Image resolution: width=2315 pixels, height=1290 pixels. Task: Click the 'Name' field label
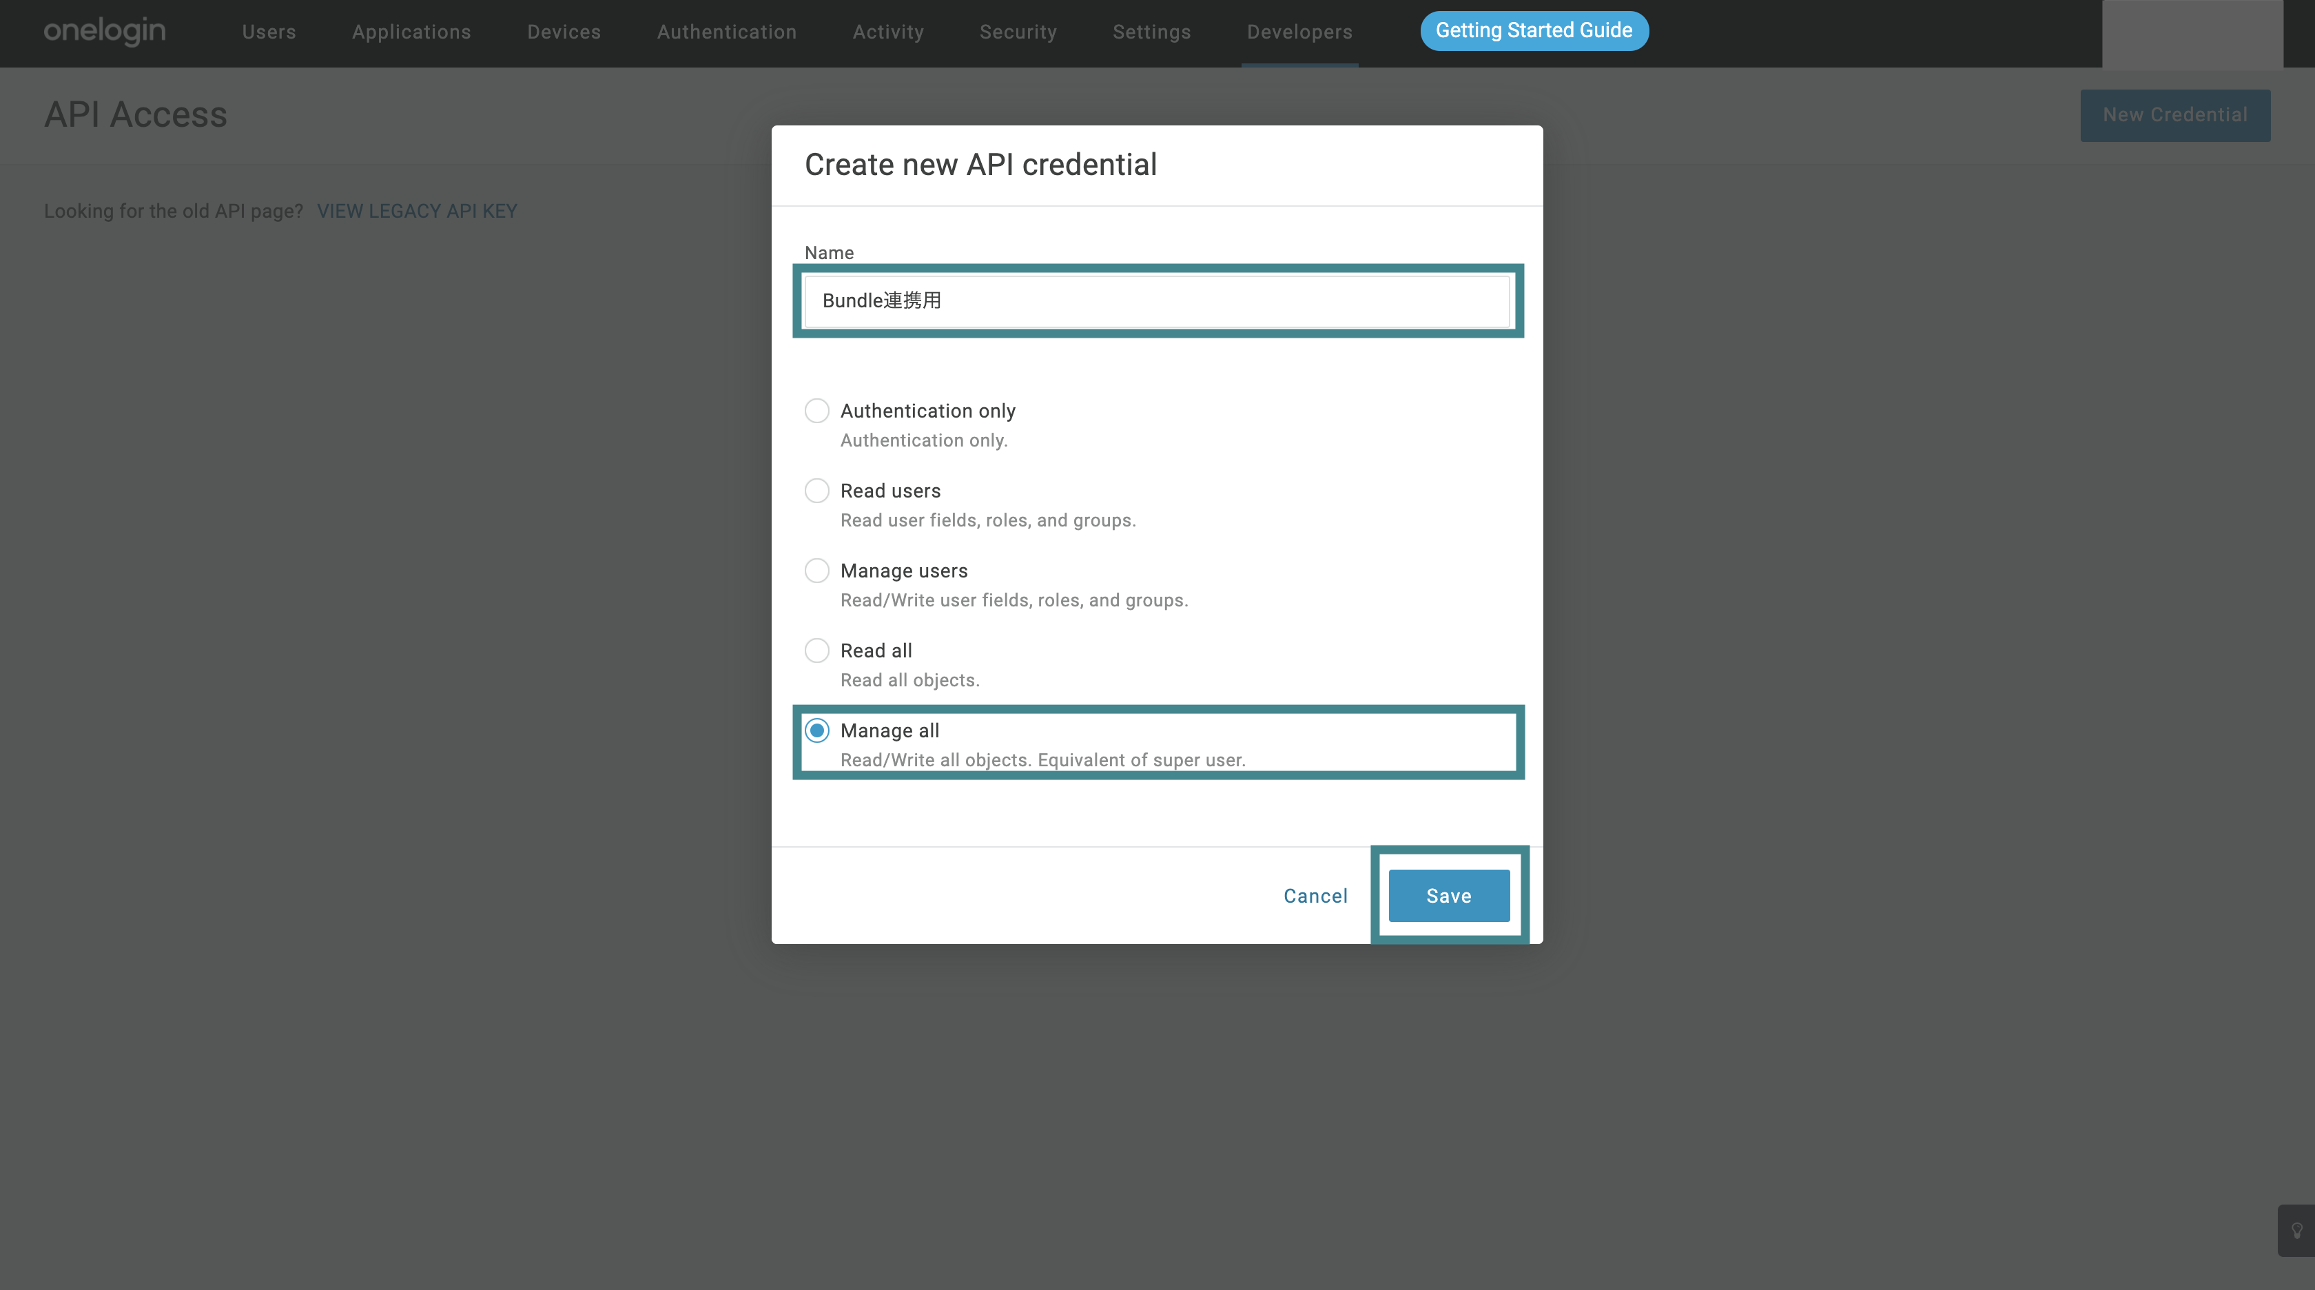coord(829,253)
